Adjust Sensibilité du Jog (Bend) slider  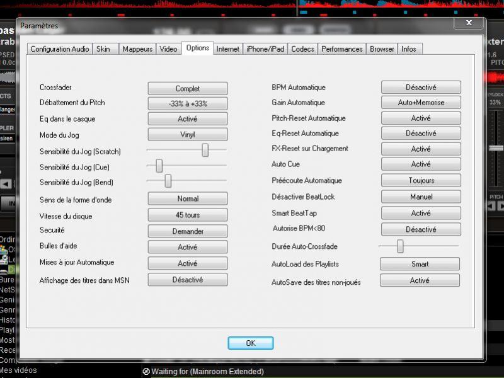(x=168, y=181)
